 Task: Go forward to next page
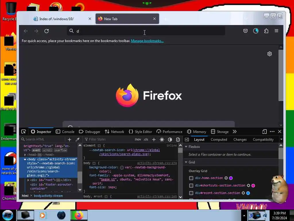point(36,31)
